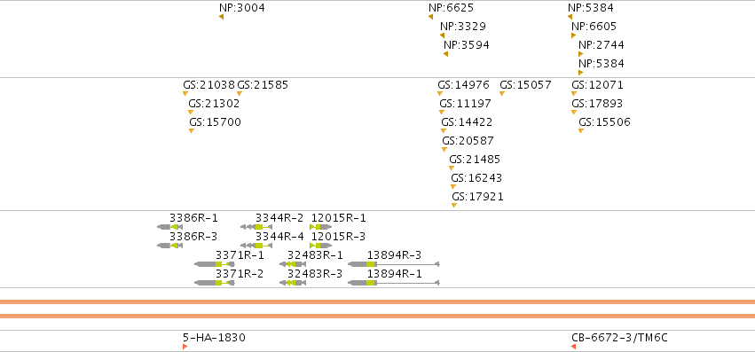Click the GS:15506 feature label
Image resolution: width=755 pixels, height=352 pixels.
coord(604,122)
